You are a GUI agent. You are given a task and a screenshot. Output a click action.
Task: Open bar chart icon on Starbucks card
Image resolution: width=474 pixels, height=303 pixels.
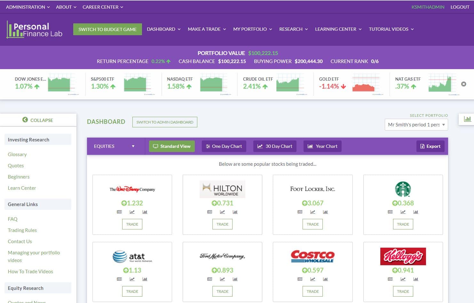(416, 212)
